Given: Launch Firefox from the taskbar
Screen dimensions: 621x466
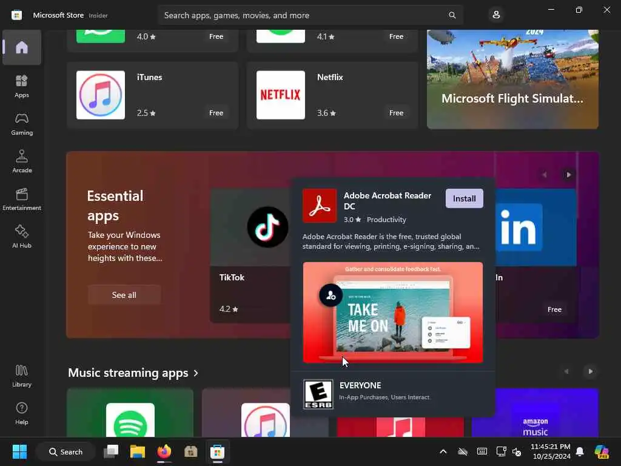Looking at the screenshot, I should pyautogui.click(x=164, y=451).
